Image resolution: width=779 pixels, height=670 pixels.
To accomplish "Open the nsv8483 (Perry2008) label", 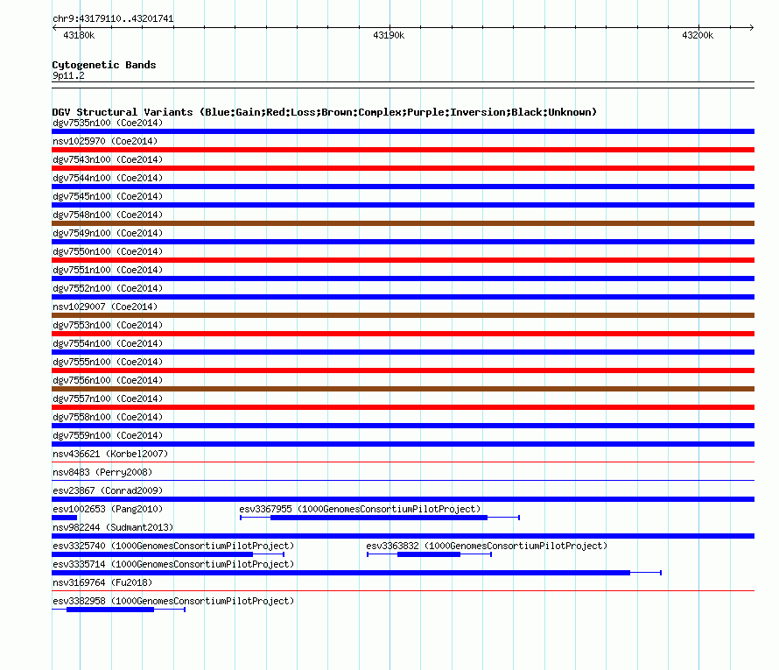I will pos(102,472).
